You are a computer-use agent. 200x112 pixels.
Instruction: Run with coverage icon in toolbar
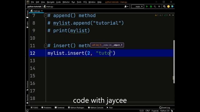tap(155, 7)
